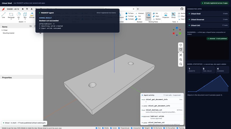Viewport: 231px width, 129px height.
Task: Open the Box tool dropdown arrow
Action: click(x=25, y=19)
